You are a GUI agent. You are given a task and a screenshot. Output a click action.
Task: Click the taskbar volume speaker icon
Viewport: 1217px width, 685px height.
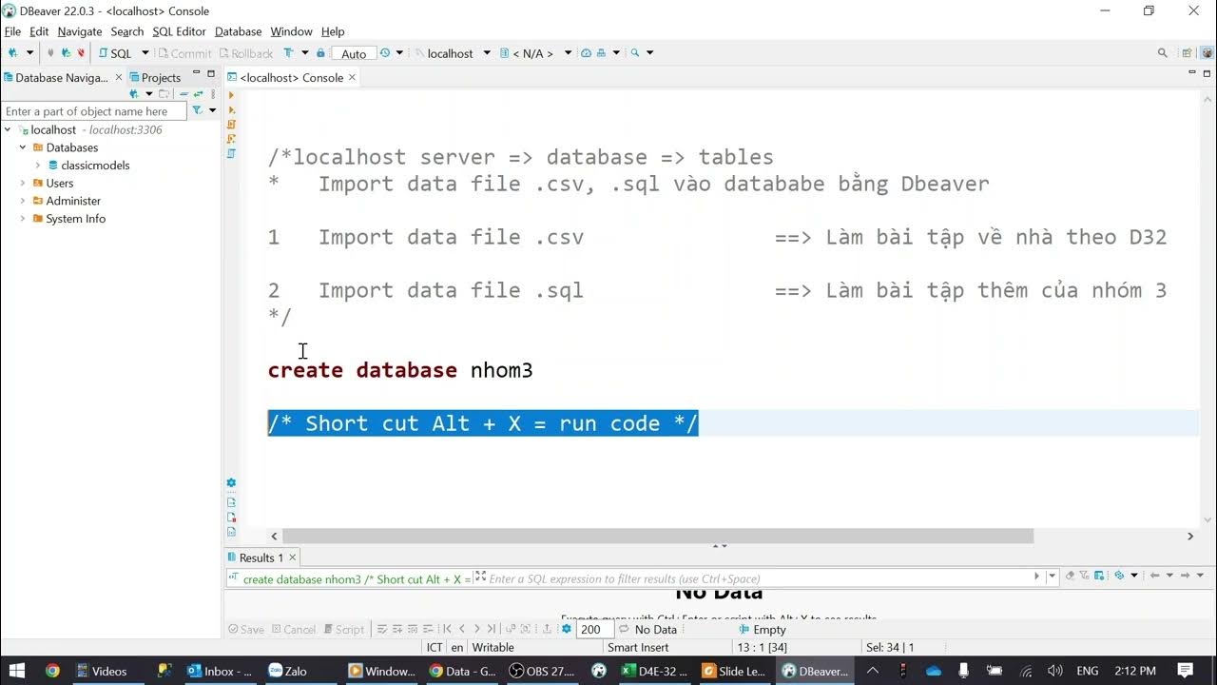(x=1055, y=671)
